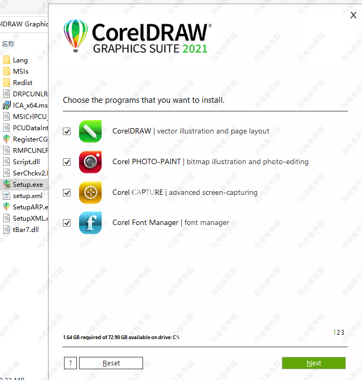Select the 'Setup.exe' file name

[x=28, y=185]
